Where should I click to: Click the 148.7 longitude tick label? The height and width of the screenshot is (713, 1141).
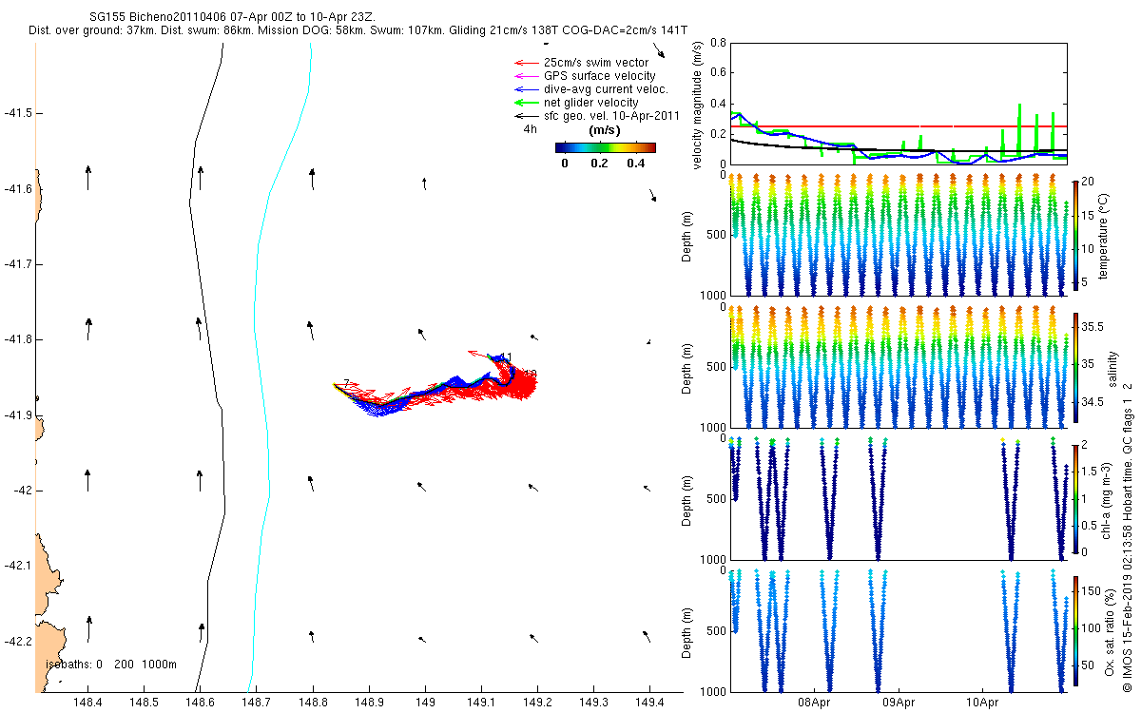click(257, 703)
